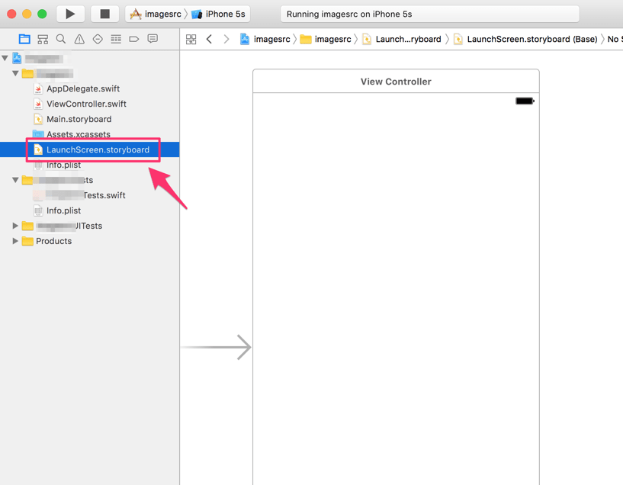Click Launch...ryboard breadcrumb in jump bar

[402, 39]
